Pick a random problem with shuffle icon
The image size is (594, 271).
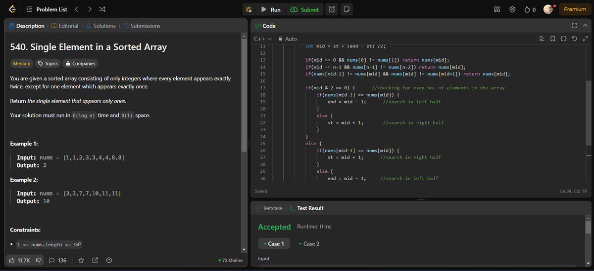coord(102,9)
